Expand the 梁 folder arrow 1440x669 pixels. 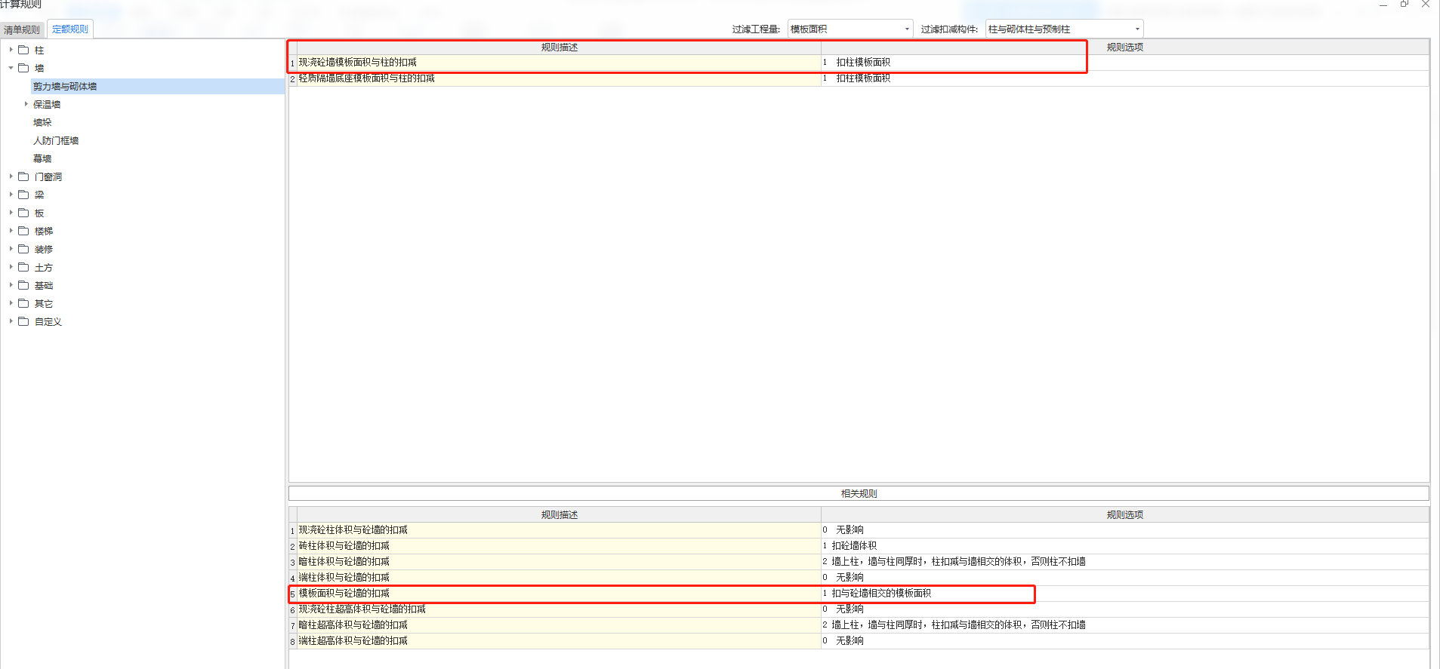tap(11, 195)
